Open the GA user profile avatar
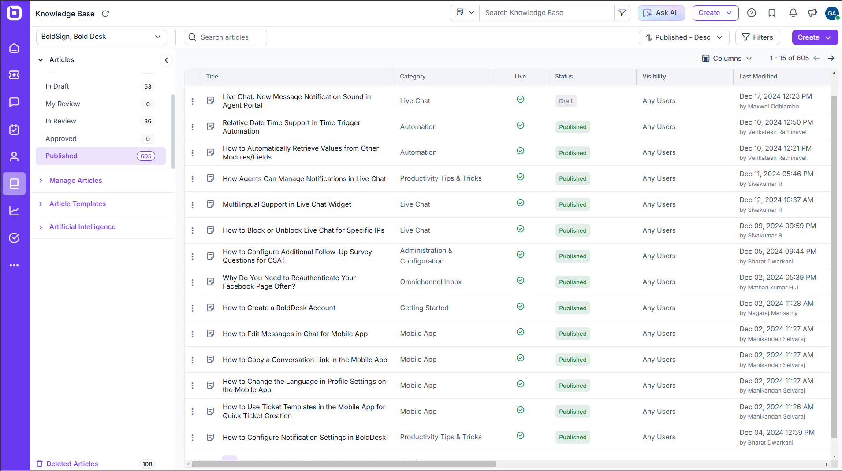842x471 pixels. click(x=832, y=13)
